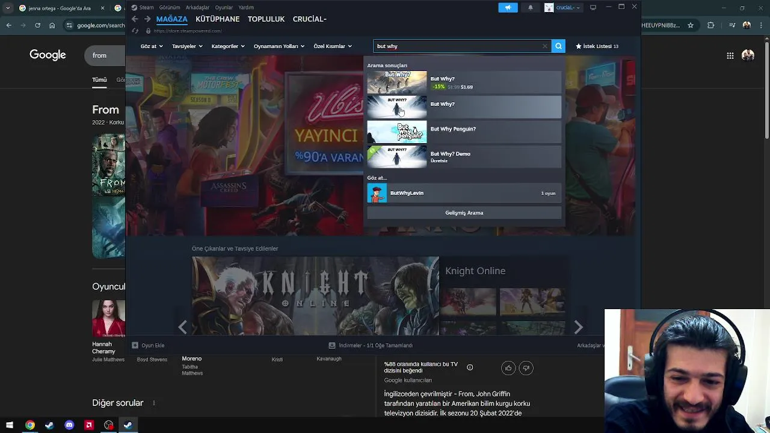Open Discord from taskbar
Viewport: 770px width, 433px height.
point(69,425)
